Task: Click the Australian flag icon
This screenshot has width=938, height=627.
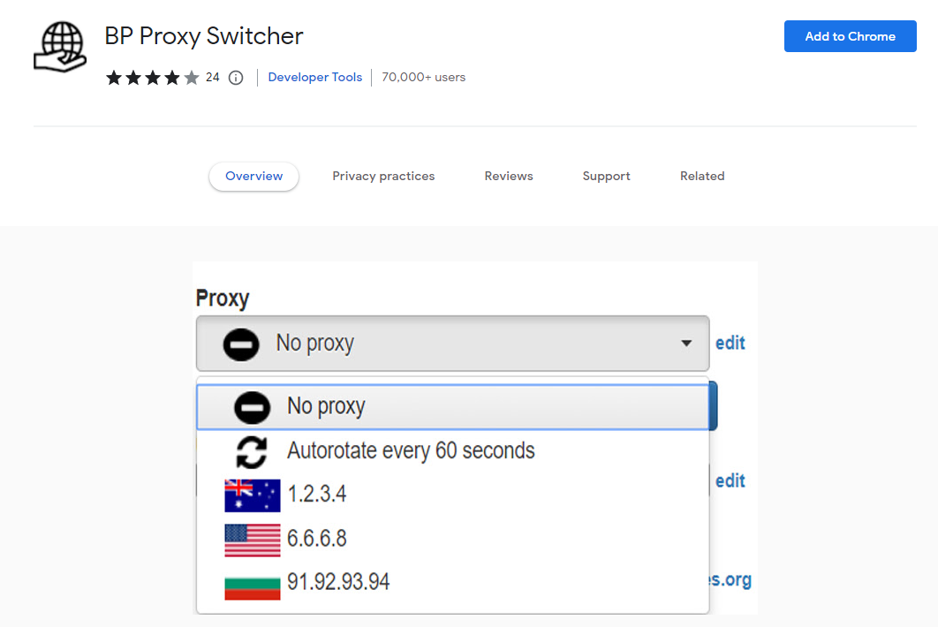Action: tap(253, 495)
